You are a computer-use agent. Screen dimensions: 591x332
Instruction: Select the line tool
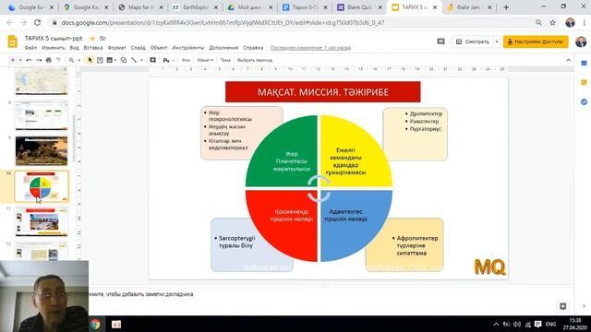click(134, 60)
